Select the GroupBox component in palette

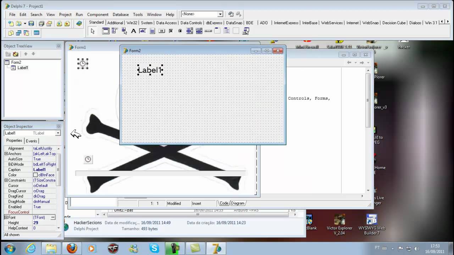pos(217,31)
